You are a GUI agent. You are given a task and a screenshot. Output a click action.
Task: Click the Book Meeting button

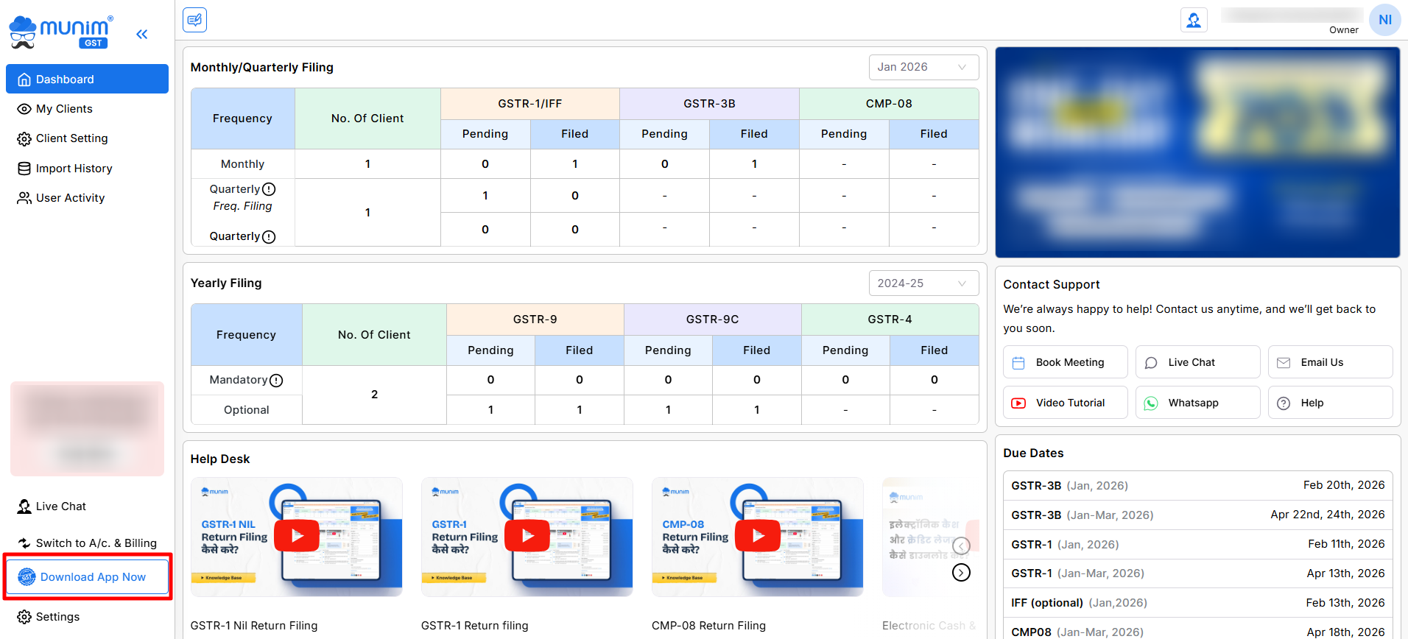coord(1065,362)
